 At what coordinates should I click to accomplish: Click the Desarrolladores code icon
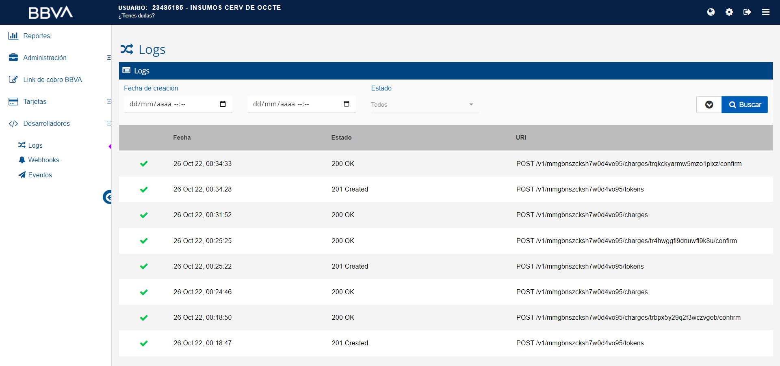pos(13,123)
